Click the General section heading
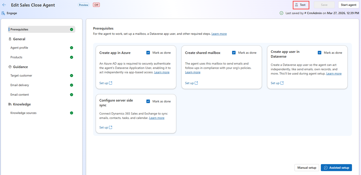 coord(19,39)
